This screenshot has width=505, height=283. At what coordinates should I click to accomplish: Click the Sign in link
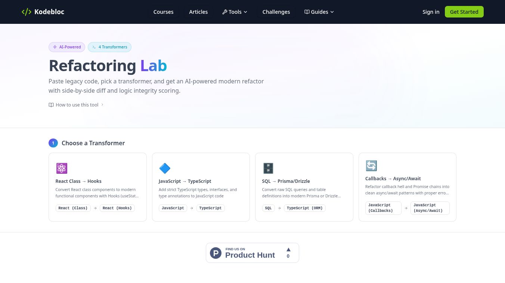click(x=431, y=12)
